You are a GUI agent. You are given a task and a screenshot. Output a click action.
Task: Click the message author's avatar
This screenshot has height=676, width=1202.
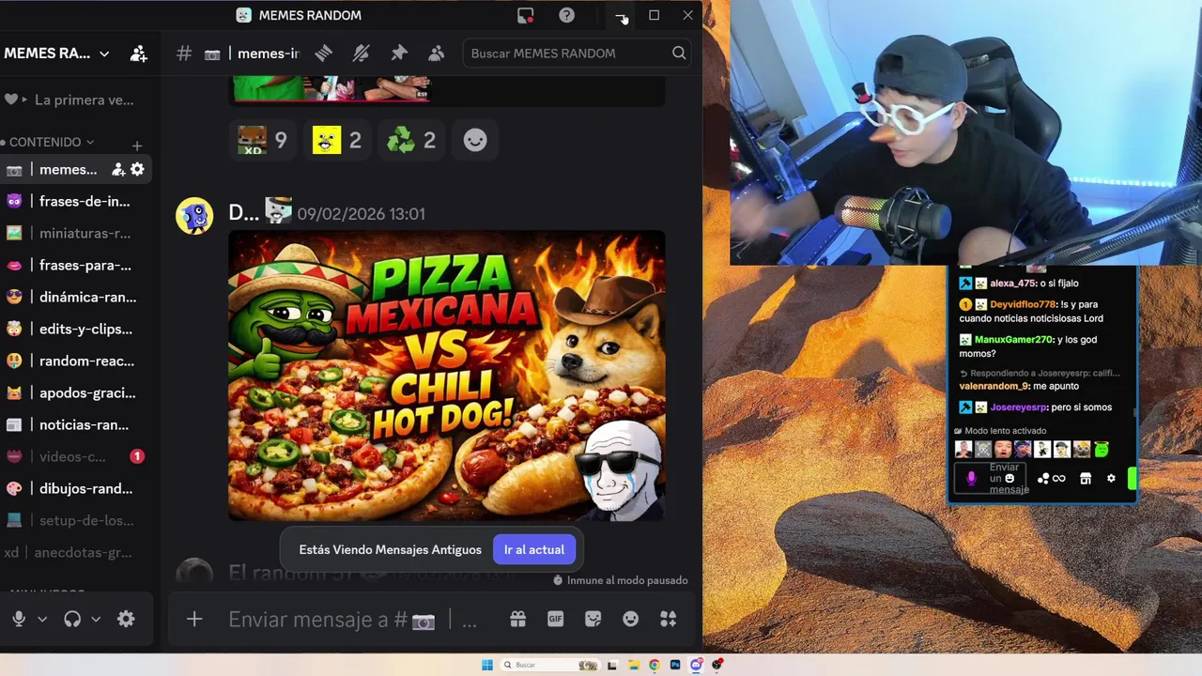(194, 216)
